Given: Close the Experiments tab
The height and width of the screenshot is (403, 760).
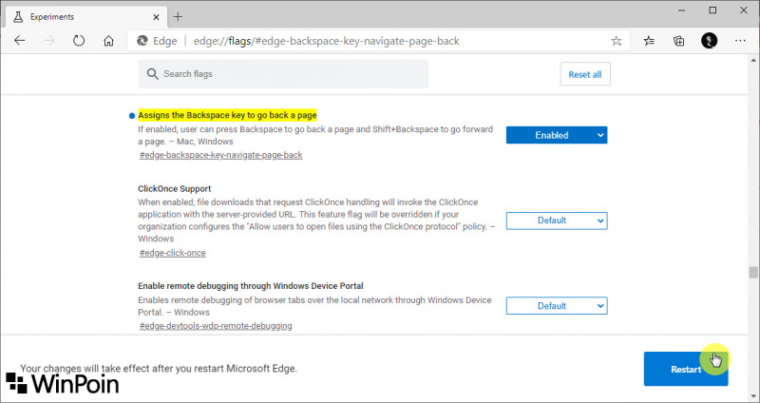Looking at the screenshot, I should [156, 17].
